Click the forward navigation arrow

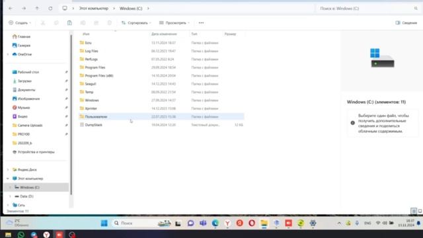point(24,9)
